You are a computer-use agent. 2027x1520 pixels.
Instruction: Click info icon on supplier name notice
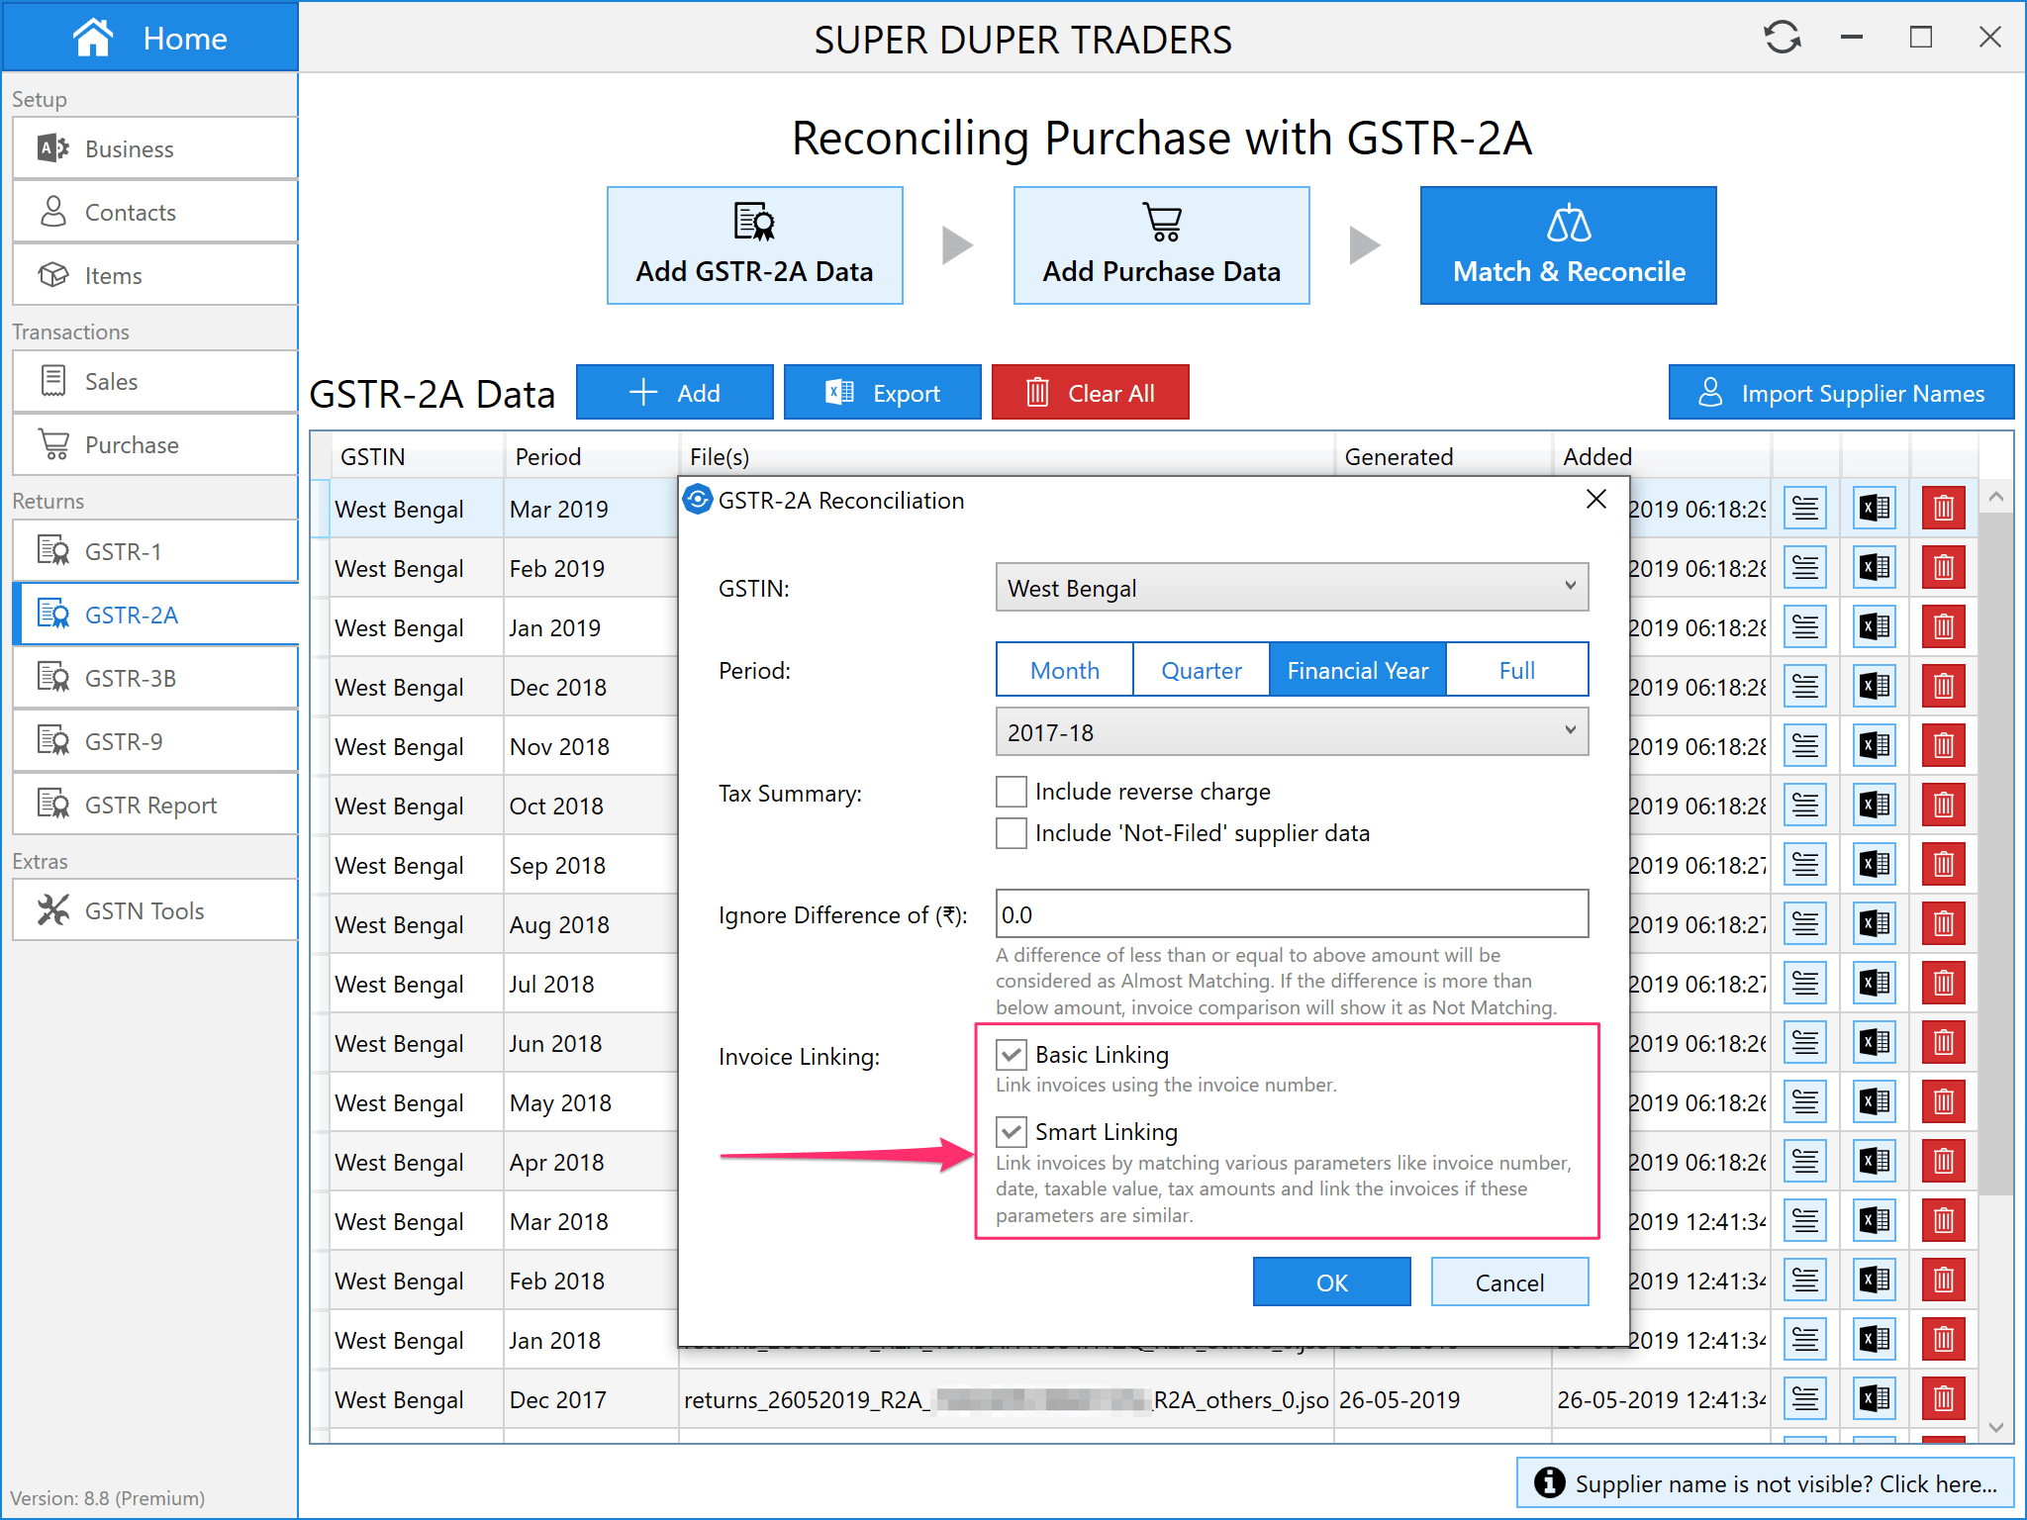point(1549,1482)
